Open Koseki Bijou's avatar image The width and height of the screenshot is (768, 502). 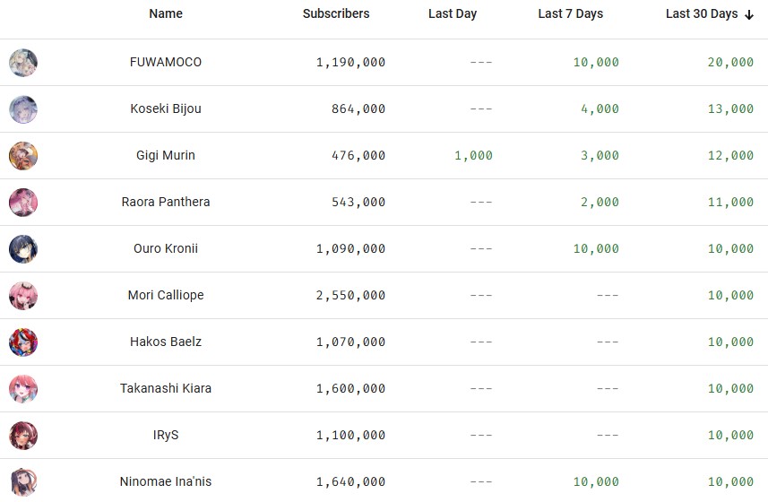tap(23, 109)
